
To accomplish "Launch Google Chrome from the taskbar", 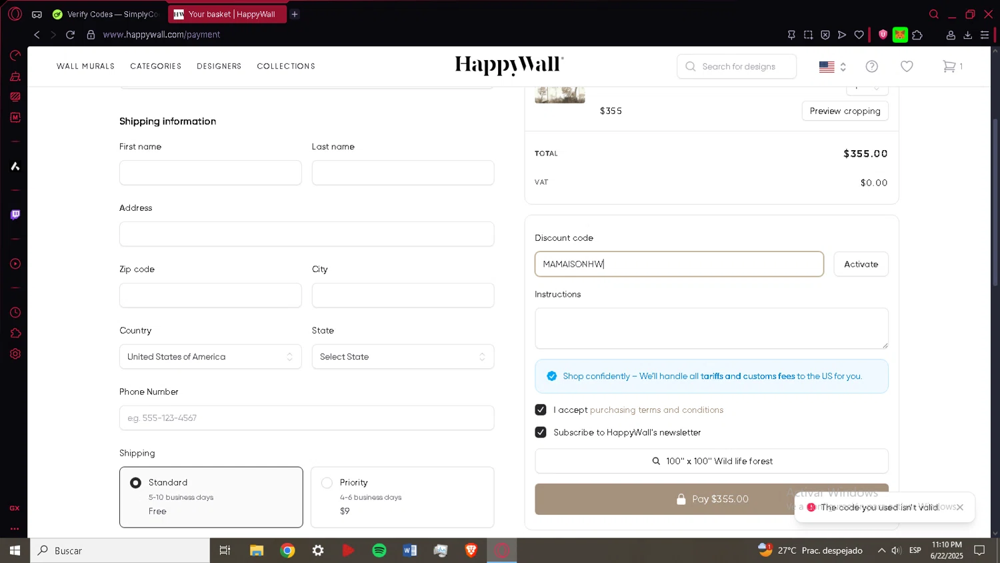I will pos(287,550).
